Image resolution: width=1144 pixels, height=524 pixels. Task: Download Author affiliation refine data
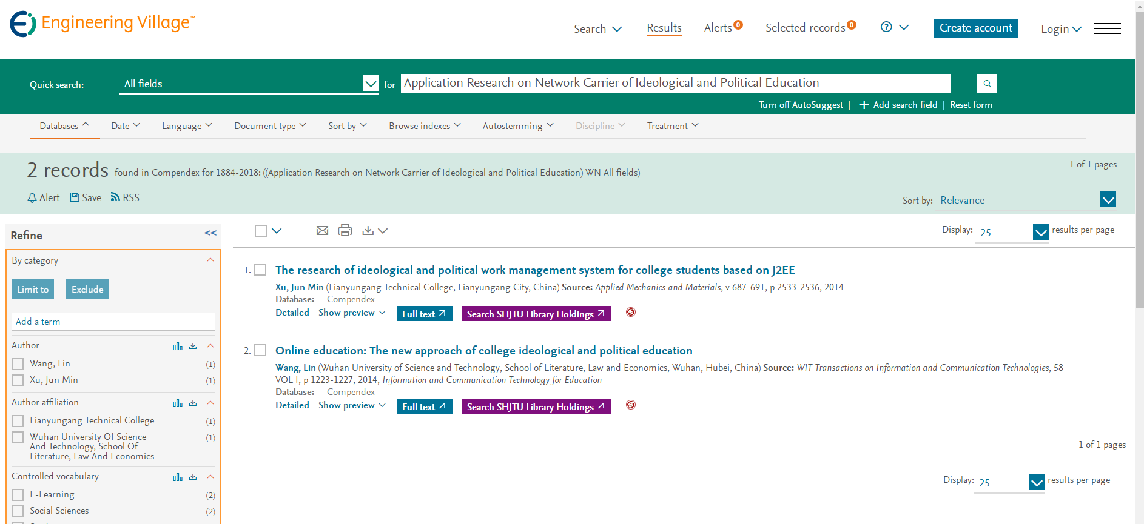193,403
